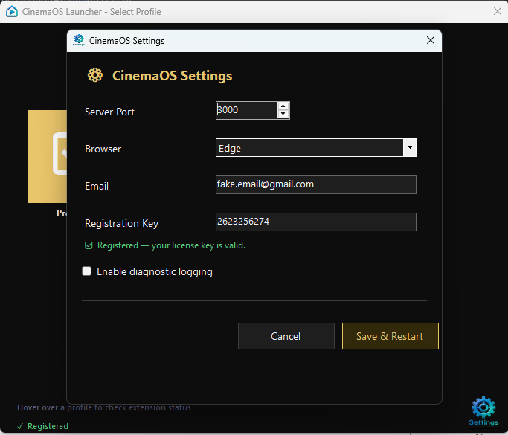The image size is (508, 435).
Task: Click the Browser combo box arrow
Action: pos(410,148)
